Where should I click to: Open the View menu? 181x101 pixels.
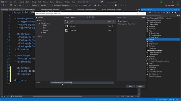pyautogui.click(x=16, y=2)
